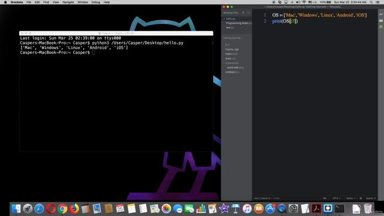Open the File menu in the menu bar
This screenshot has width=384, height=216.
[x=29, y=2]
